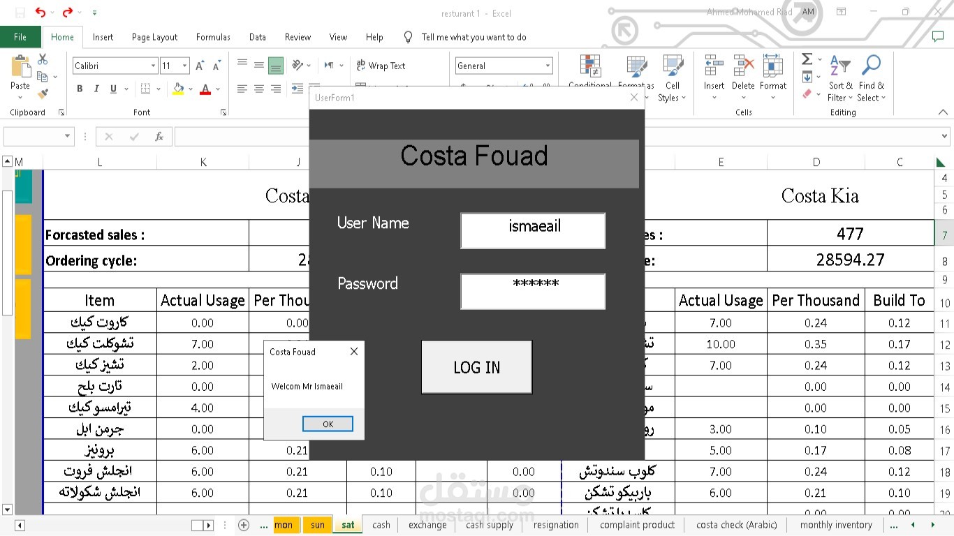Click the Tell me lightbulb icon
Viewport: 954px width, 536px height.
[409, 37]
